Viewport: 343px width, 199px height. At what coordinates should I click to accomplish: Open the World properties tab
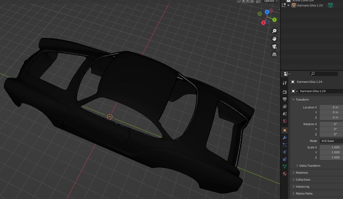pyautogui.click(x=285, y=121)
